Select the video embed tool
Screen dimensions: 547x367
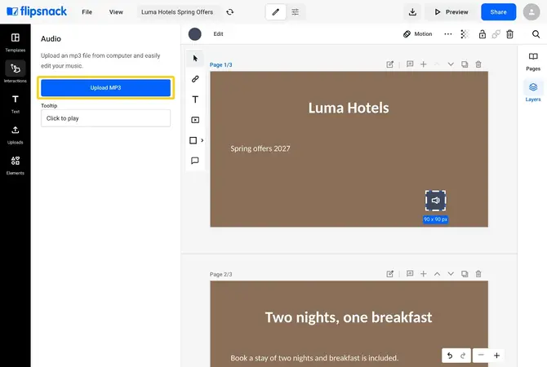pos(195,120)
